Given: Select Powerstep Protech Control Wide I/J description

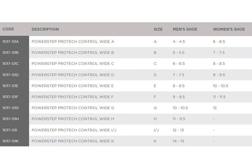Looking at the screenshot, I should click(74, 130).
